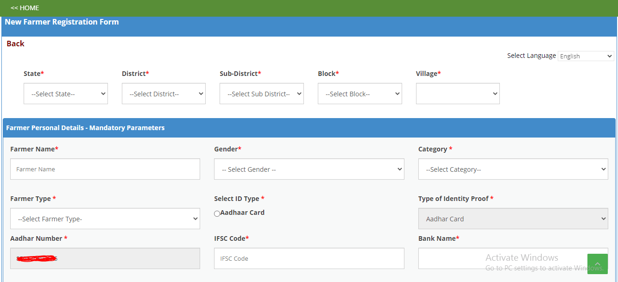Expand the Category dropdown
This screenshot has height=282, width=618.
click(x=513, y=169)
